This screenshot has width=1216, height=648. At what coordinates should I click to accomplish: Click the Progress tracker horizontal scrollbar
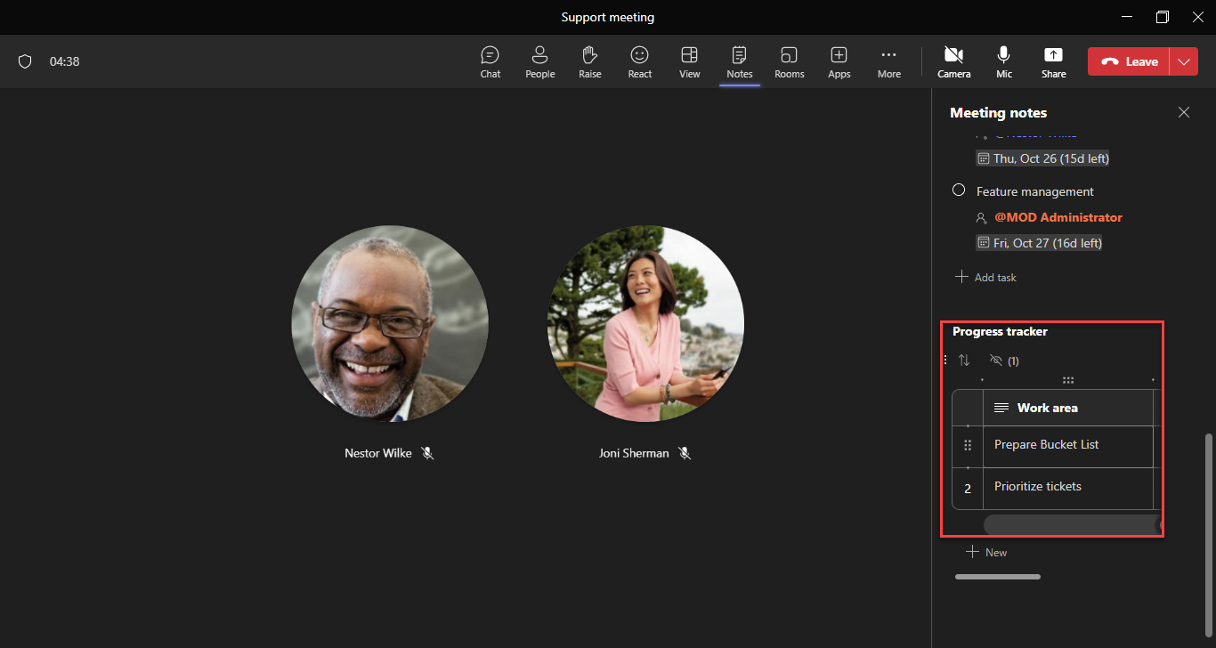click(1068, 524)
